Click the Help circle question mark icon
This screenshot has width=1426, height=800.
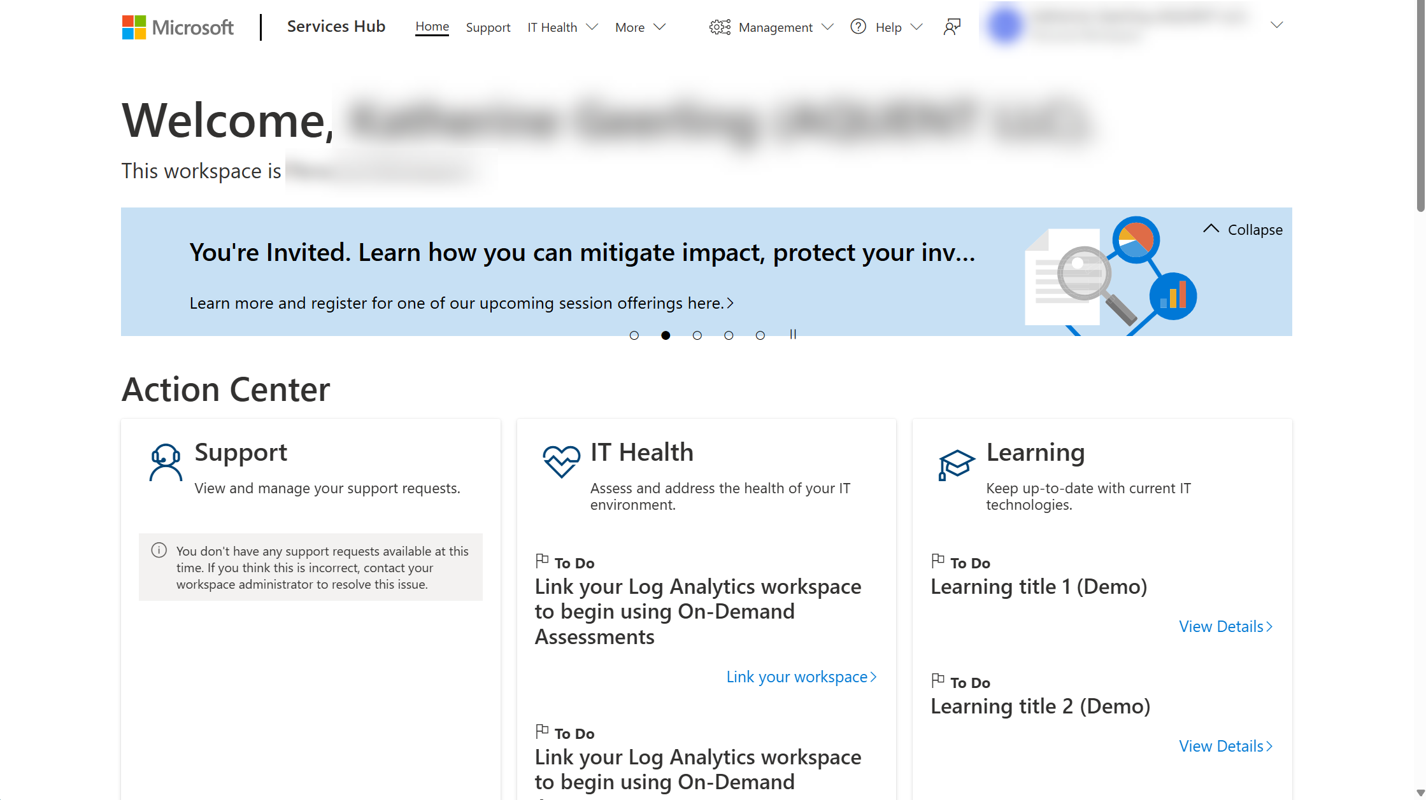pyautogui.click(x=859, y=27)
